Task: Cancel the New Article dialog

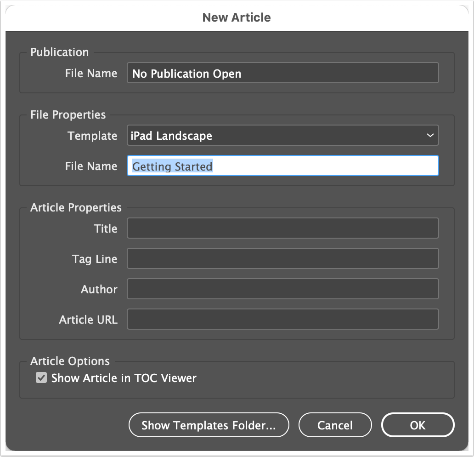Action: [335, 425]
